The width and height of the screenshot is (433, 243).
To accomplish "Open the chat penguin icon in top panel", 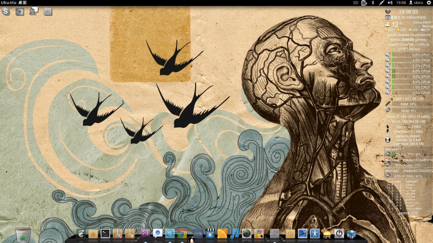I will coord(34,11).
